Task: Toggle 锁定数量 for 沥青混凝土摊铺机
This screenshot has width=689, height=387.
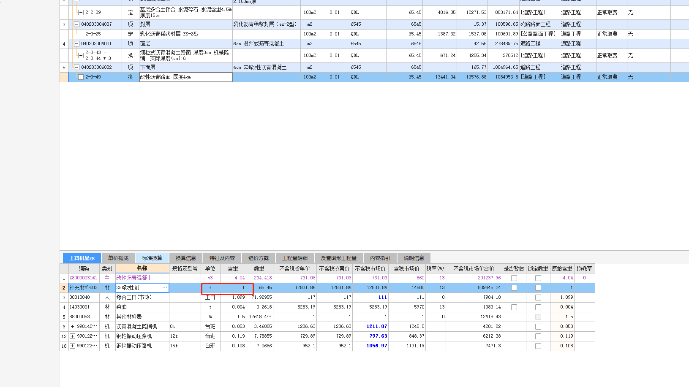Action: click(538, 327)
